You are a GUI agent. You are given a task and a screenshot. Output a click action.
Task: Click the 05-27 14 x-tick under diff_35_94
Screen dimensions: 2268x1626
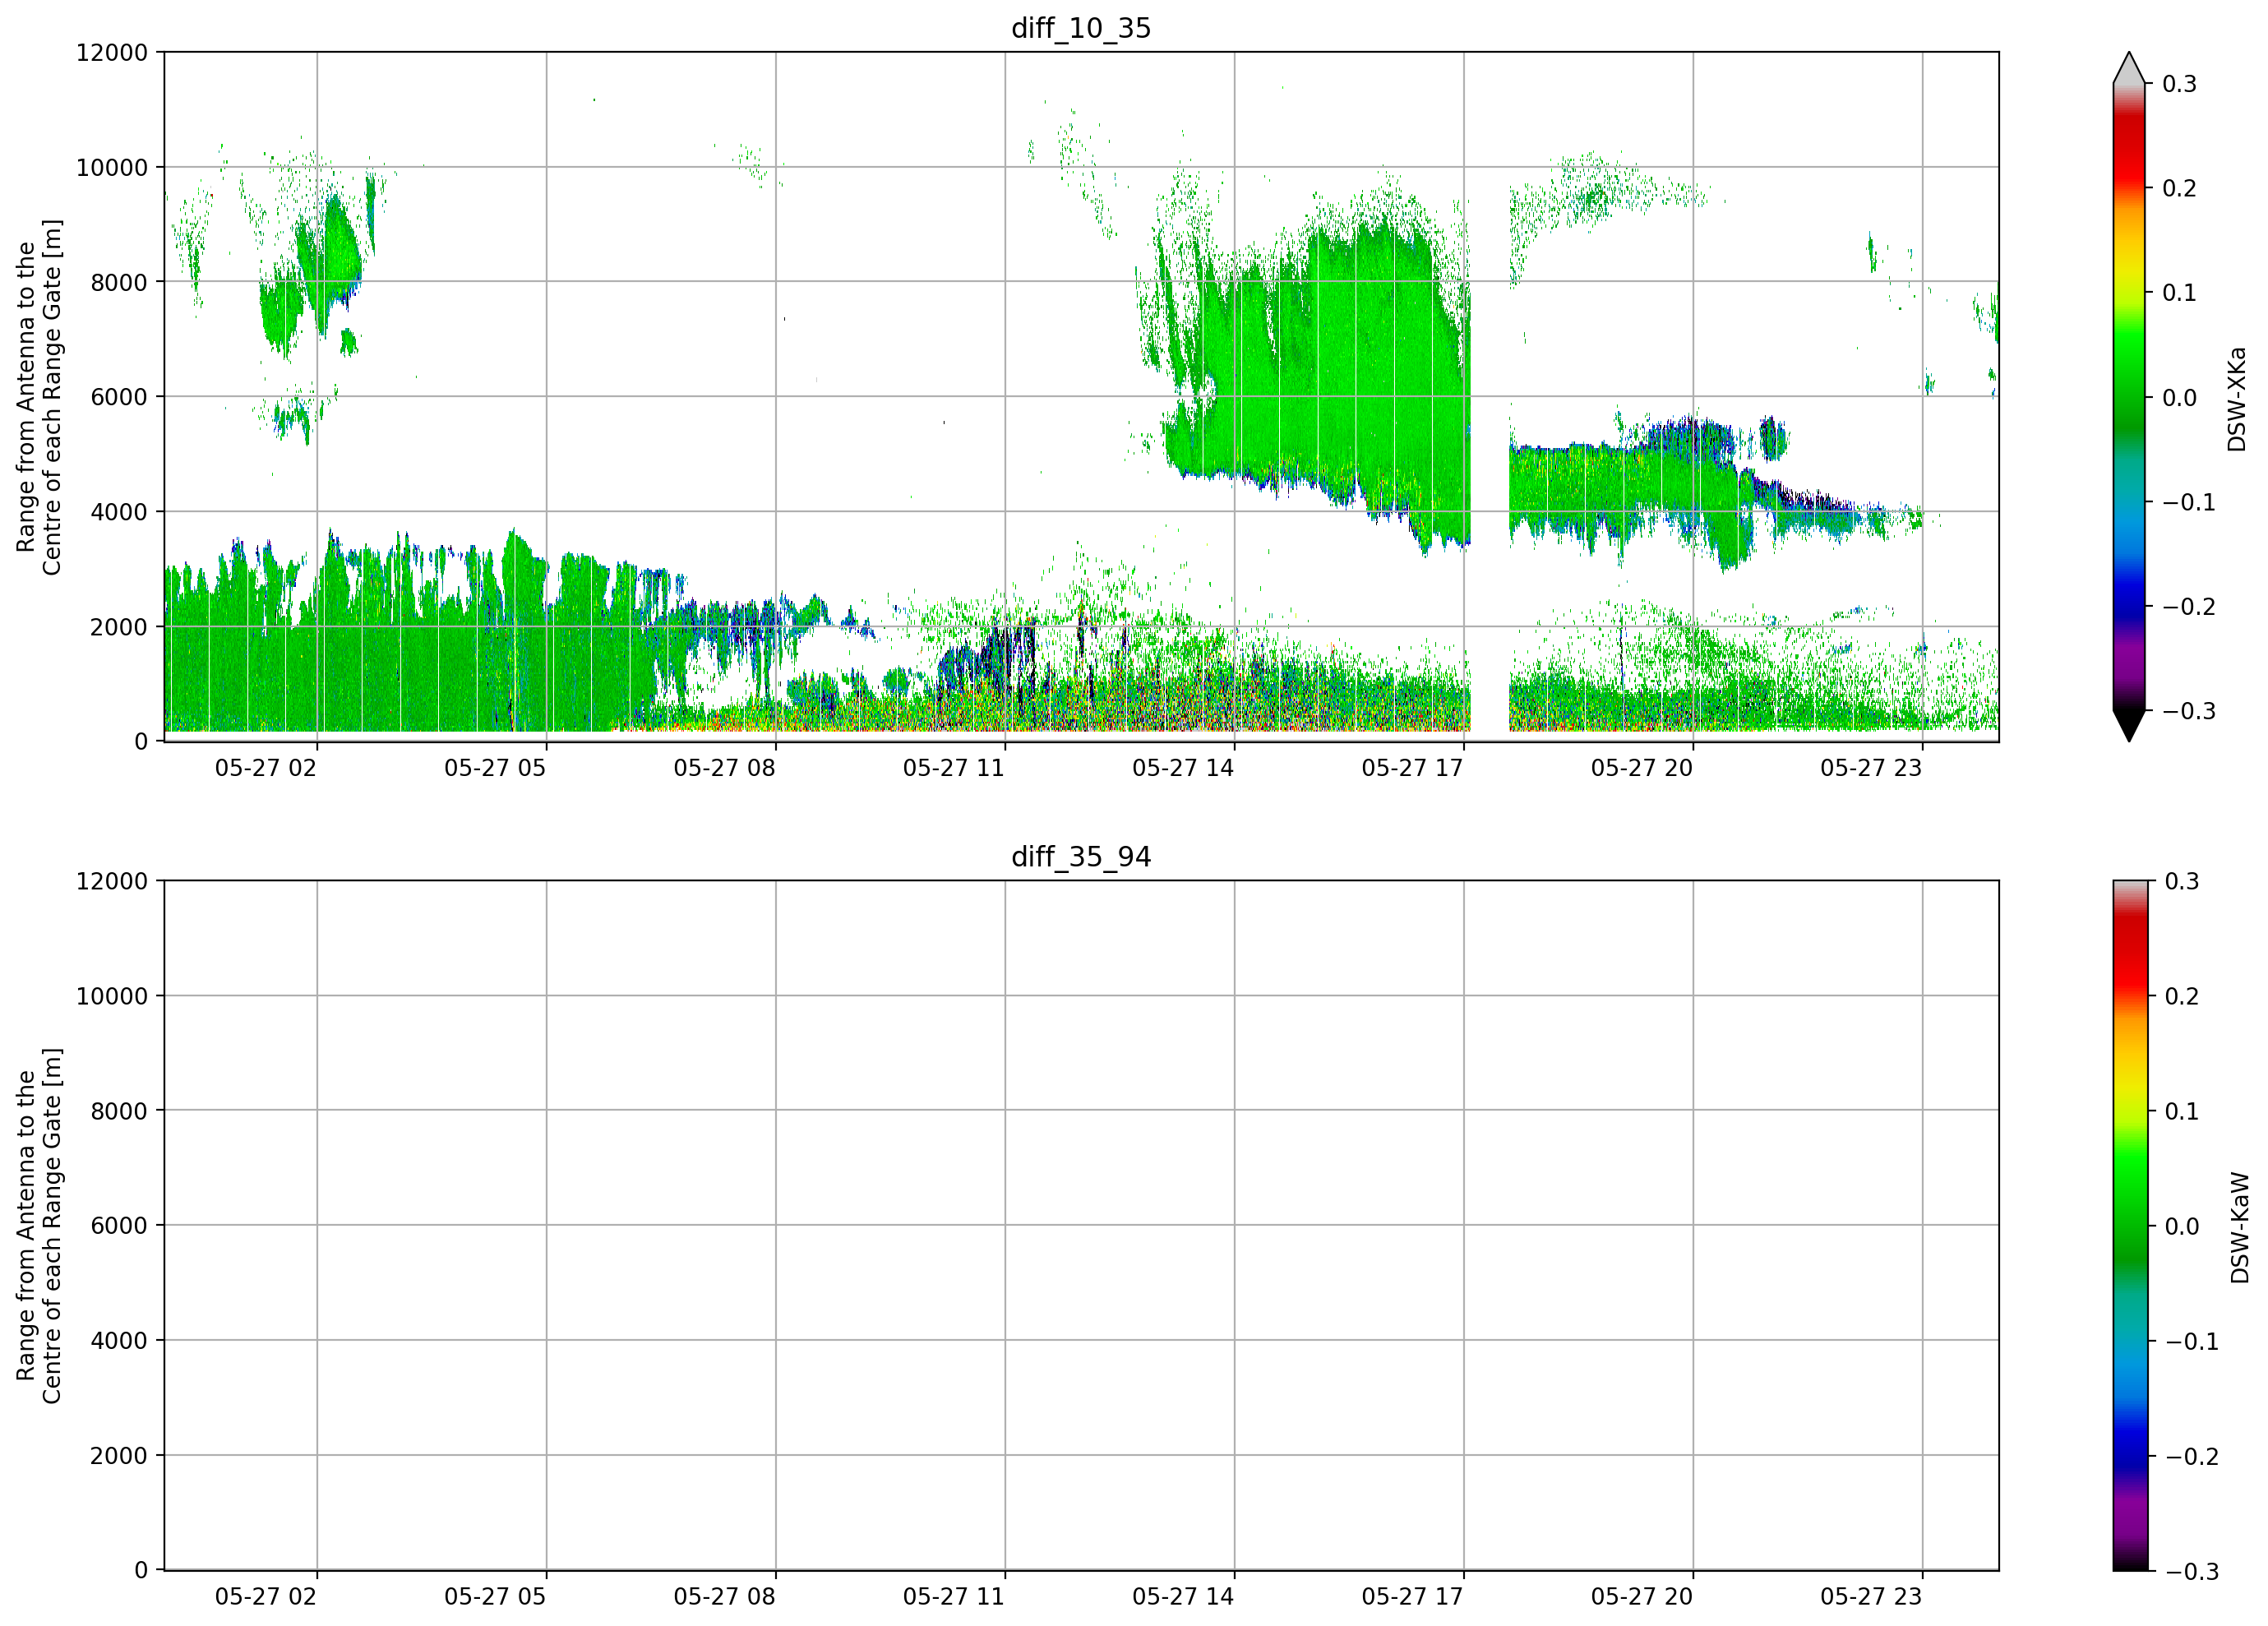tap(1183, 1597)
